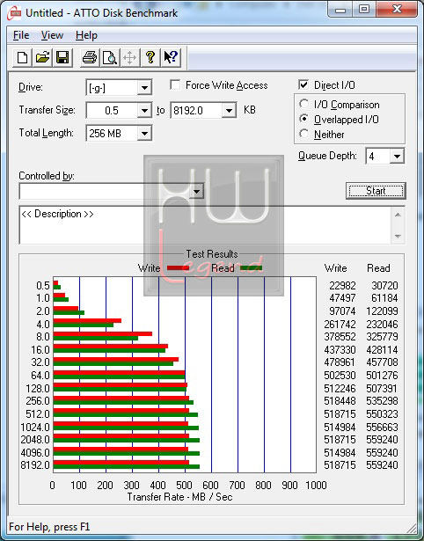Click the Start benchmark button
Screen dimensions: 424x541
click(x=376, y=191)
